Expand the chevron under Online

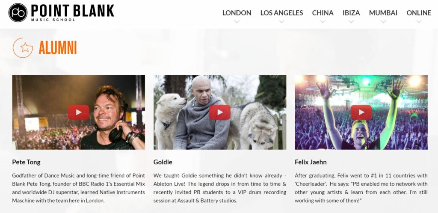pos(419,21)
